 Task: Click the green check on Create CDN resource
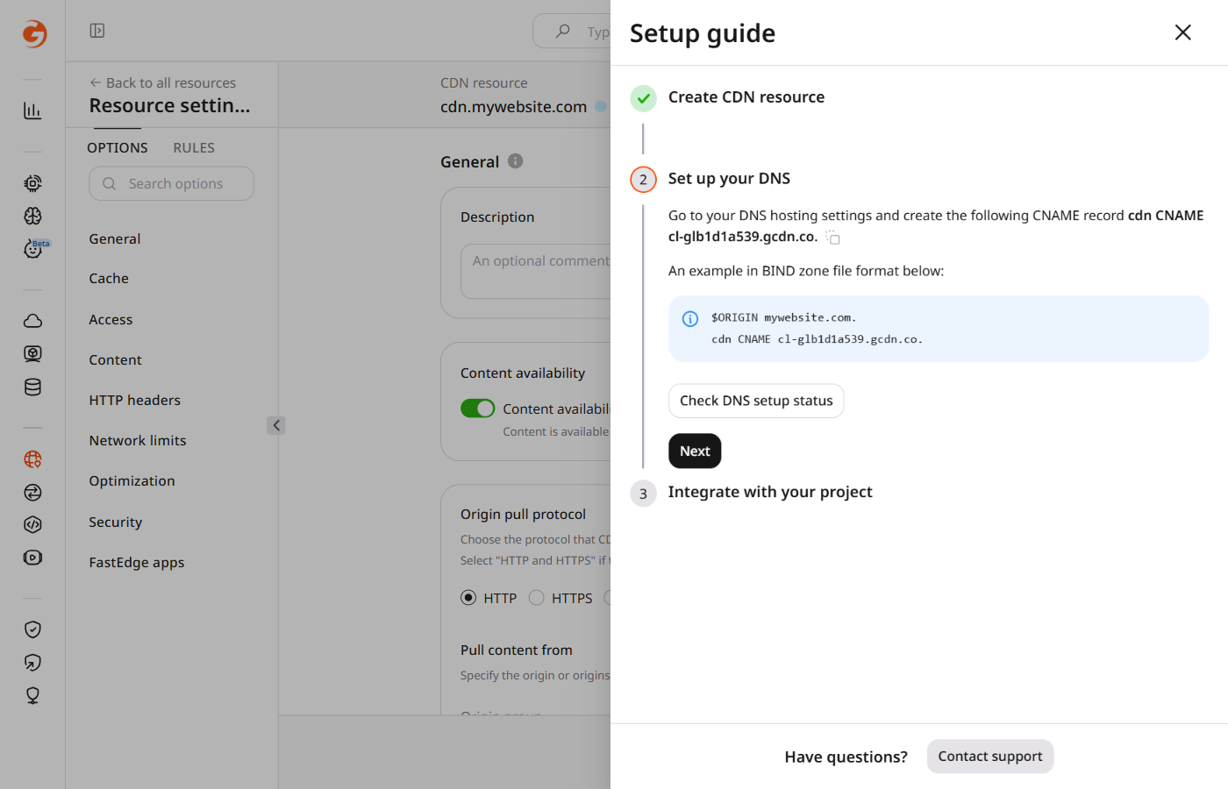point(643,98)
